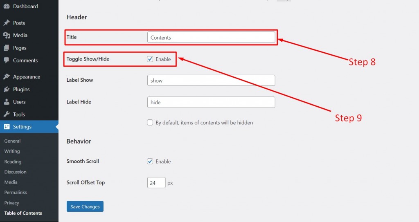Focus the Title input field
This screenshot has height=222, width=419.
tap(211, 37)
